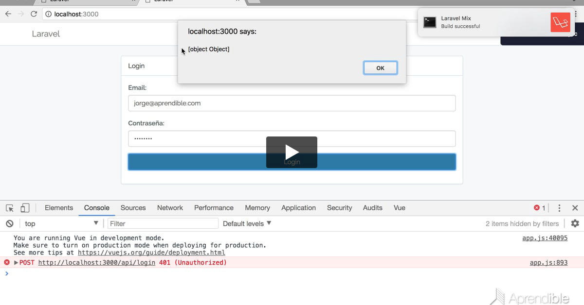
Task: Toggle the device toolbar icon in DevTools
Action: click(25, 208)
